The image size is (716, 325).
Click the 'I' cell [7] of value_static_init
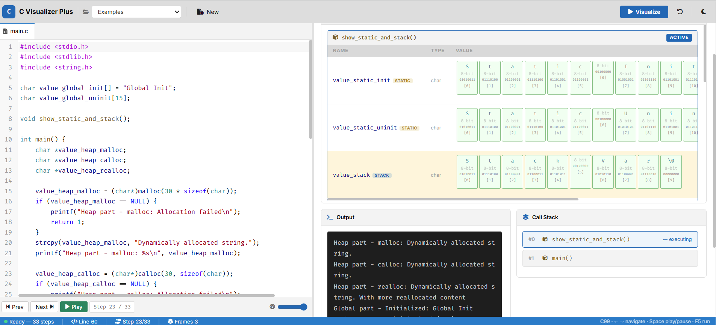626,77
